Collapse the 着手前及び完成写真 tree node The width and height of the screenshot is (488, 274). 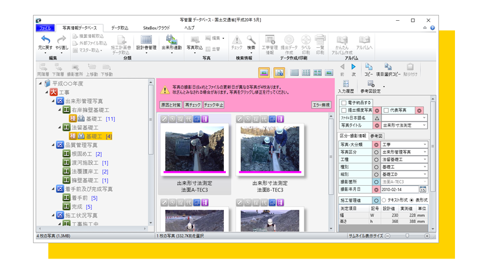(x=53, y=189)
